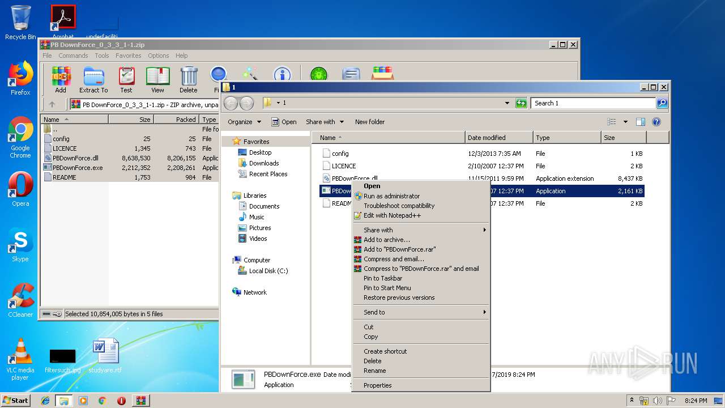725x408 pixels.
Task: Open Firefox desktop shortcut
Action: [x=20, y=79]
